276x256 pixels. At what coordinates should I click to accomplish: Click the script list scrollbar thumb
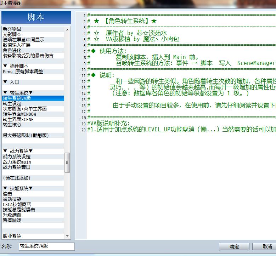tap(67, 163)
